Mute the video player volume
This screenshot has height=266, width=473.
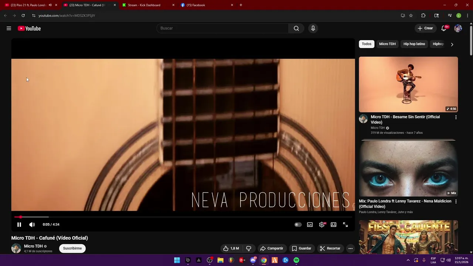tap(32, 225)
